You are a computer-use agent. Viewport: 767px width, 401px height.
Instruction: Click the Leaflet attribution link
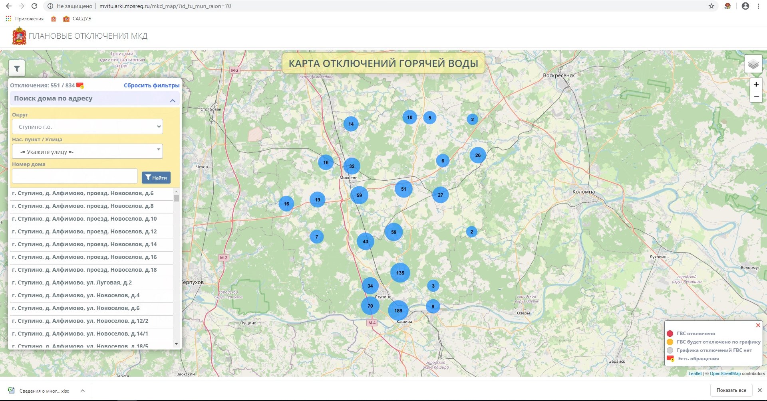coord(695,373)
